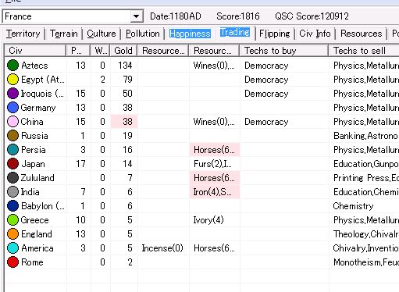The height and width of the screenshot is (292, 399).
Task: Click Russia's Banking,Astrono... tech to sell
Action: 365,136
